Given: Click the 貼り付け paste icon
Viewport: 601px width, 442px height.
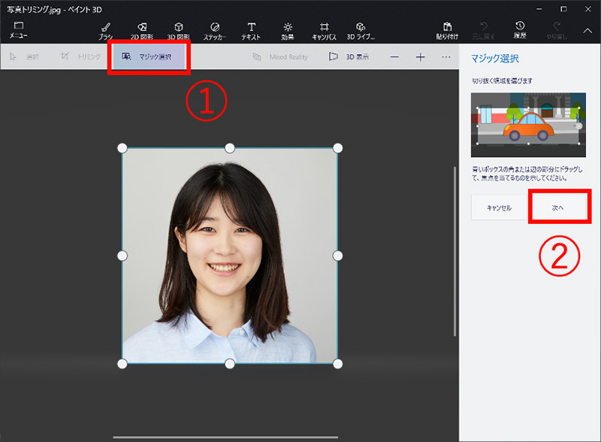Looking at the screenshot, I should click(x=448, y=30).
